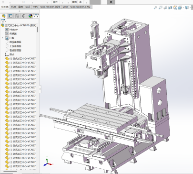Switch to the SOLIDWORKS CAM tab
The image size is (193, 174).
[80, 7]
